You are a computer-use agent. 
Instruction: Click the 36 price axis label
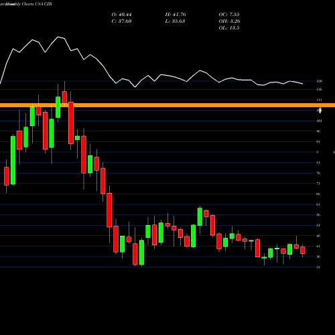coord(318,257)
